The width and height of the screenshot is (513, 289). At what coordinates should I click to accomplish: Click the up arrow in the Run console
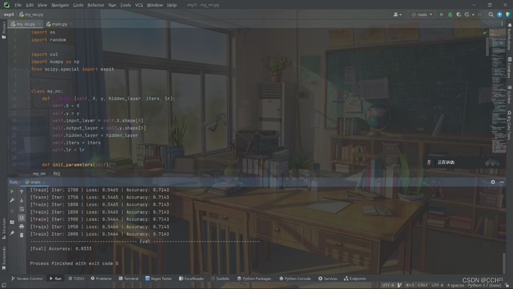click(x=21, y=192)
